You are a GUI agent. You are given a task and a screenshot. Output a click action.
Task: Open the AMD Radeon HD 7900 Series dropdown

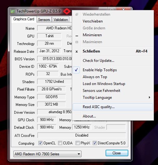tap(47, 154)
